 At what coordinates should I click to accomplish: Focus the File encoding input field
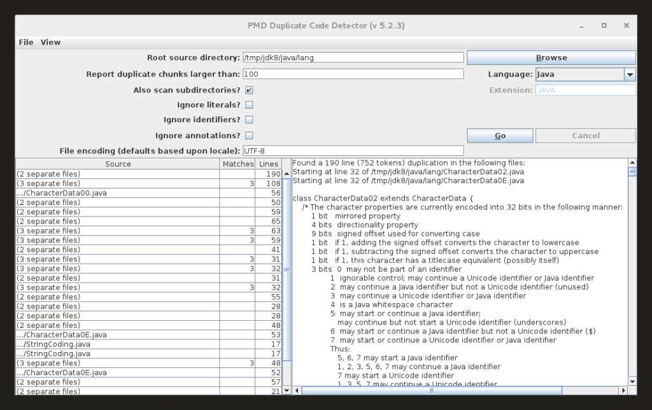pos(352,150)
